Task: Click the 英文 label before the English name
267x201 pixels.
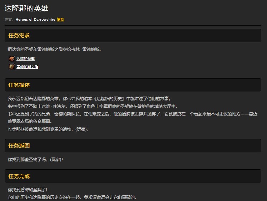Action: [x=9, y=20]
